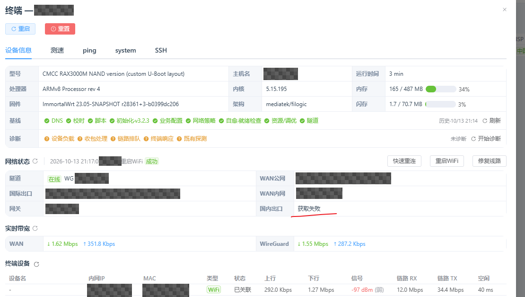Refresh baseline with 刷新 button
Image resolution: width=525 pixels, height=297 pixels.
[491, 121]
